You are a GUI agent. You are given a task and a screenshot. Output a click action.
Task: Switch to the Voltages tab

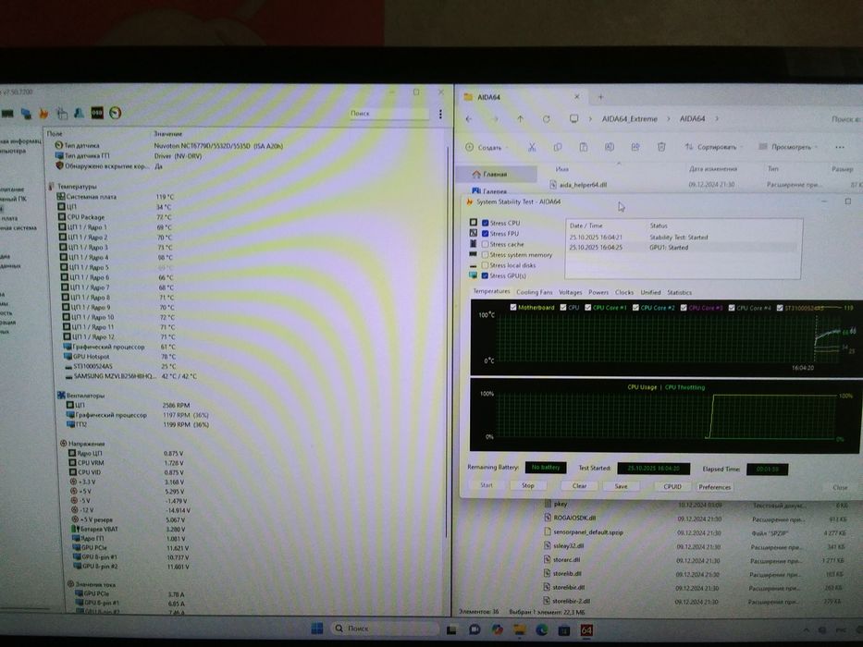pyautogui.click(x=570, y=292)
